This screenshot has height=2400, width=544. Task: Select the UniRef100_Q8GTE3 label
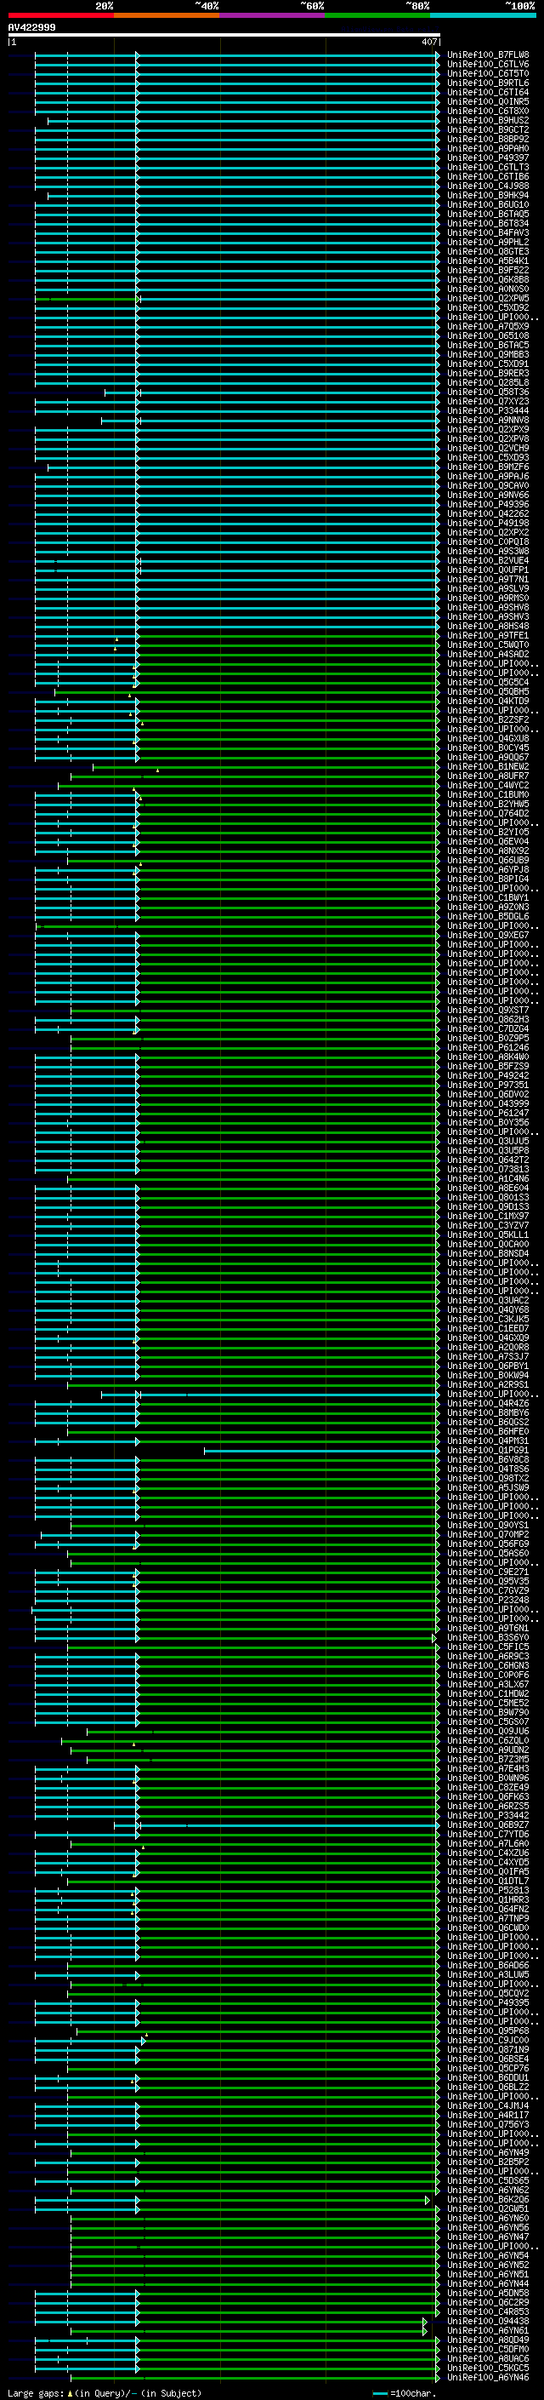pos(488,251)
